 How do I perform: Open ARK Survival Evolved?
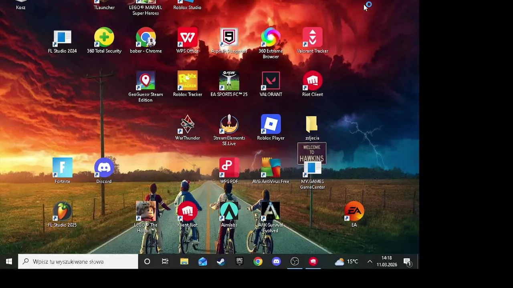271,218
